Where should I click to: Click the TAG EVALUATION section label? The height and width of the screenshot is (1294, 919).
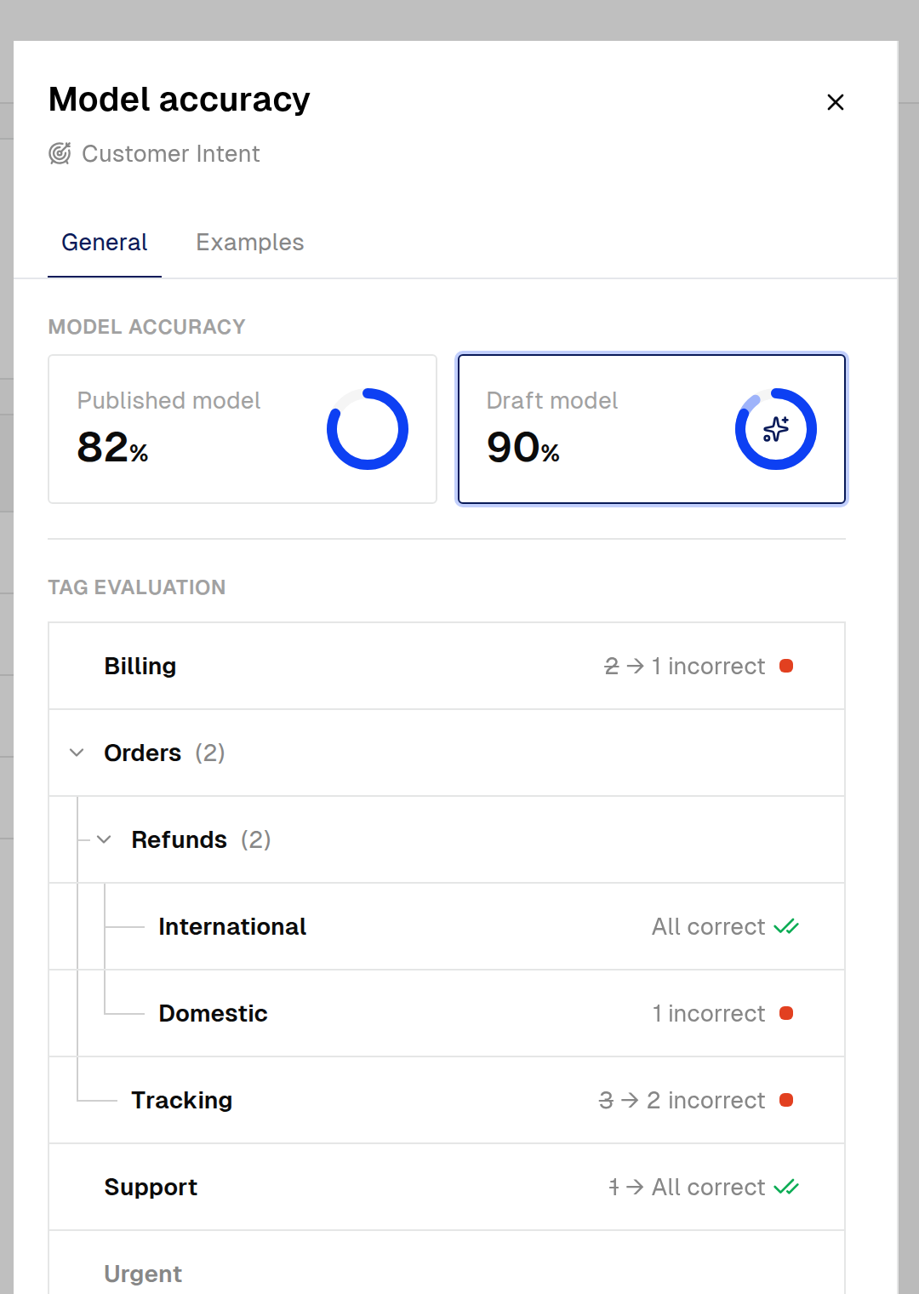click(137, 587)
